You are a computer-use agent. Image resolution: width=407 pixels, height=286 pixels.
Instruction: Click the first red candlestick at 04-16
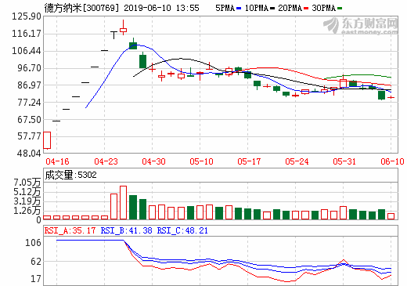click(x=47, y=140)
